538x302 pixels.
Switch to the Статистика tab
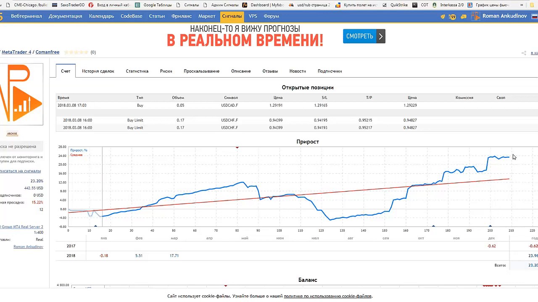[137, 71]
